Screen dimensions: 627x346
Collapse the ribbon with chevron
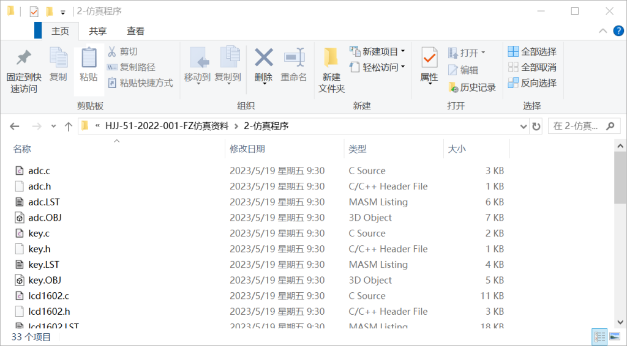603,31
